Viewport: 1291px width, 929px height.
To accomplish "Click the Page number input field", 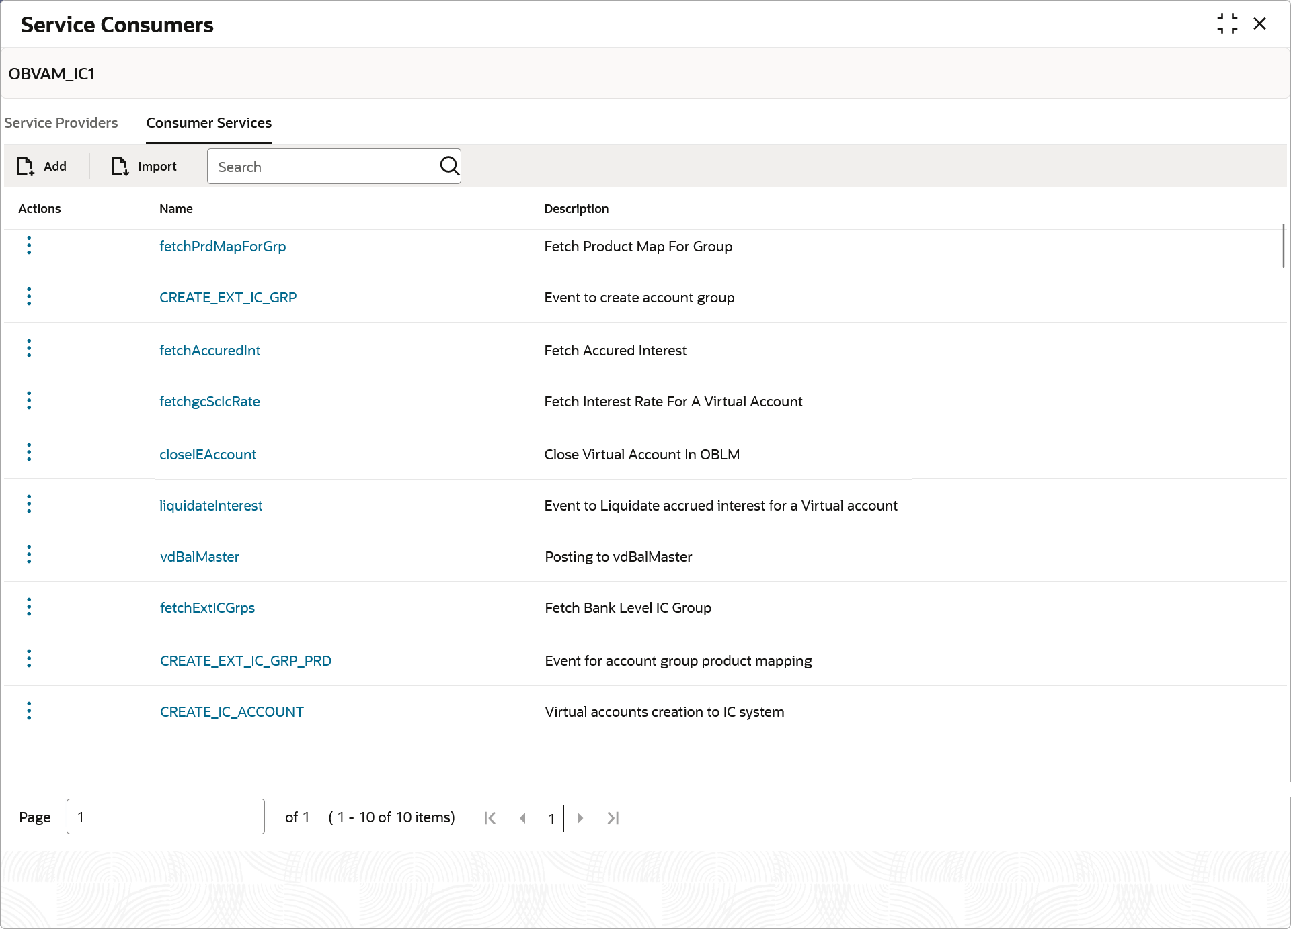I will pyautogui.click(x=165, y=817).
